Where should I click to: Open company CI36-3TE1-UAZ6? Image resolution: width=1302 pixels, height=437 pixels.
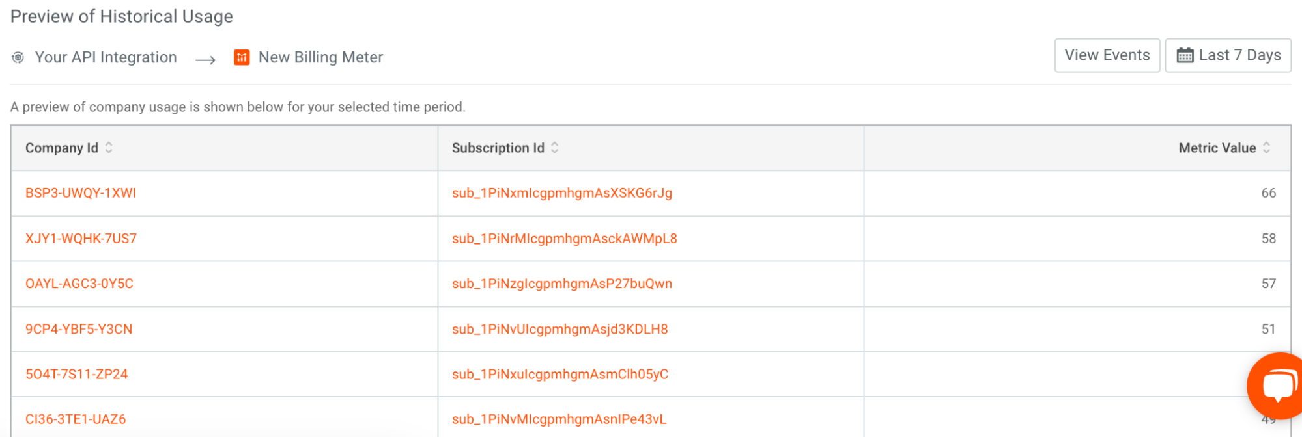(x=76, y=419)
